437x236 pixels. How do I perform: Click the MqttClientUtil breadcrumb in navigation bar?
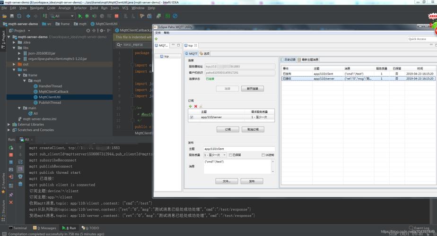(104, 24)
